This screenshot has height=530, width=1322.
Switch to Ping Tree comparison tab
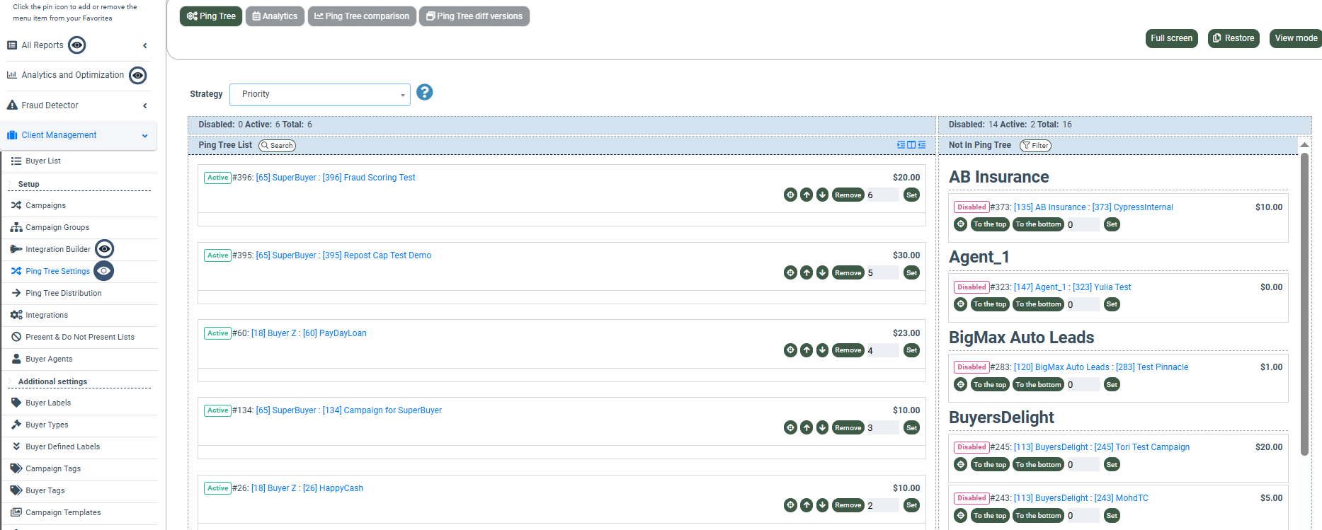(x=361, y=16)
